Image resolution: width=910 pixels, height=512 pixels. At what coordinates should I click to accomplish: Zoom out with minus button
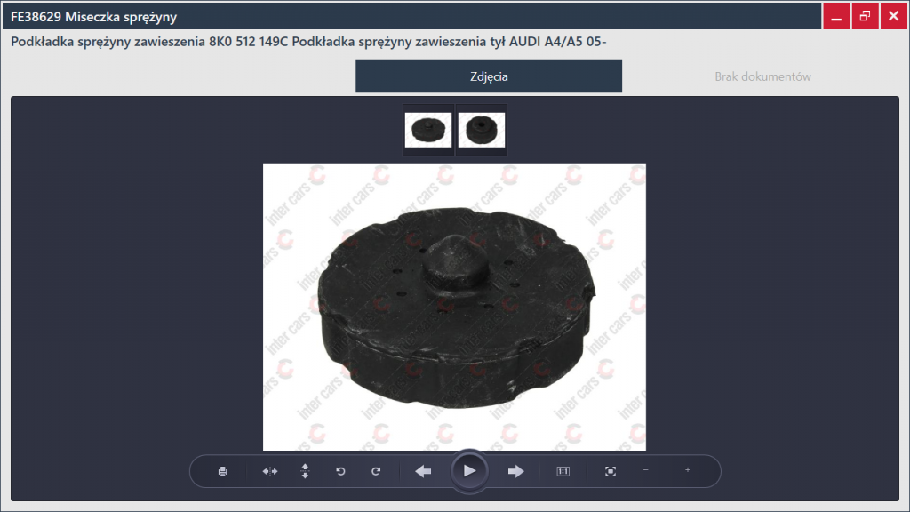[x=646, y=470]
